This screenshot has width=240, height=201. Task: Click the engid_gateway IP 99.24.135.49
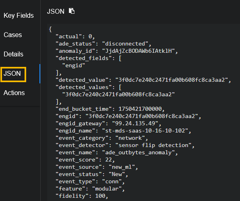(x=135, y=123)
